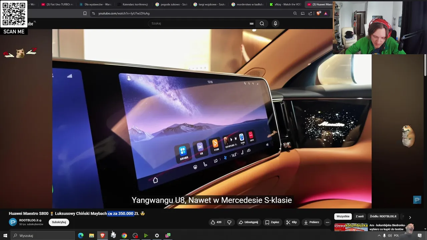Open the on-screen keyboard icon in the search box

pyautogui.click(x=252, y=24)
